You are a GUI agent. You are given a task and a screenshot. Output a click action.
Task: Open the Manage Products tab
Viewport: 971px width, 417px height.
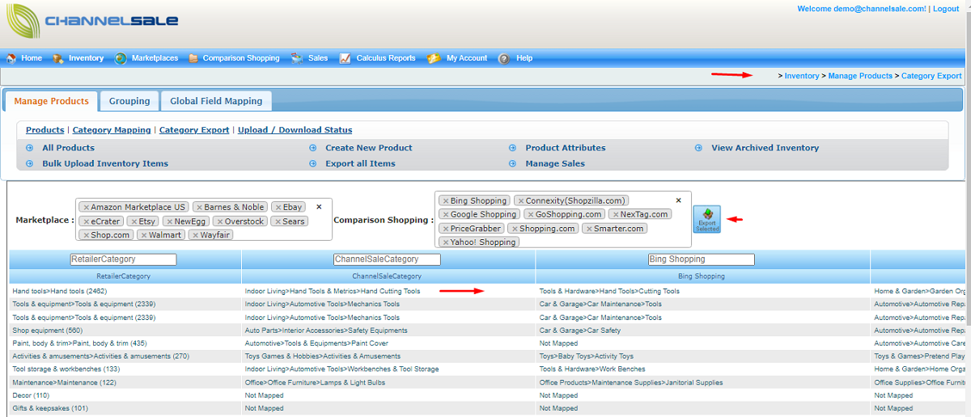(x=51, y=101)
